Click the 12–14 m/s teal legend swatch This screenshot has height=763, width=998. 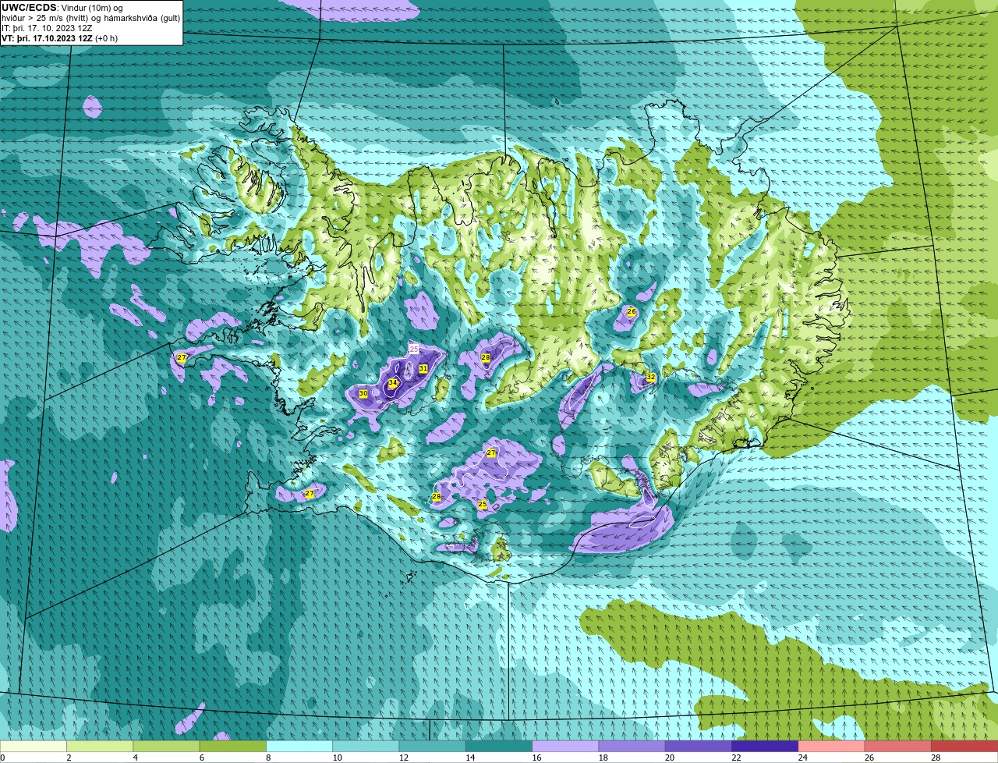point(433,747)
